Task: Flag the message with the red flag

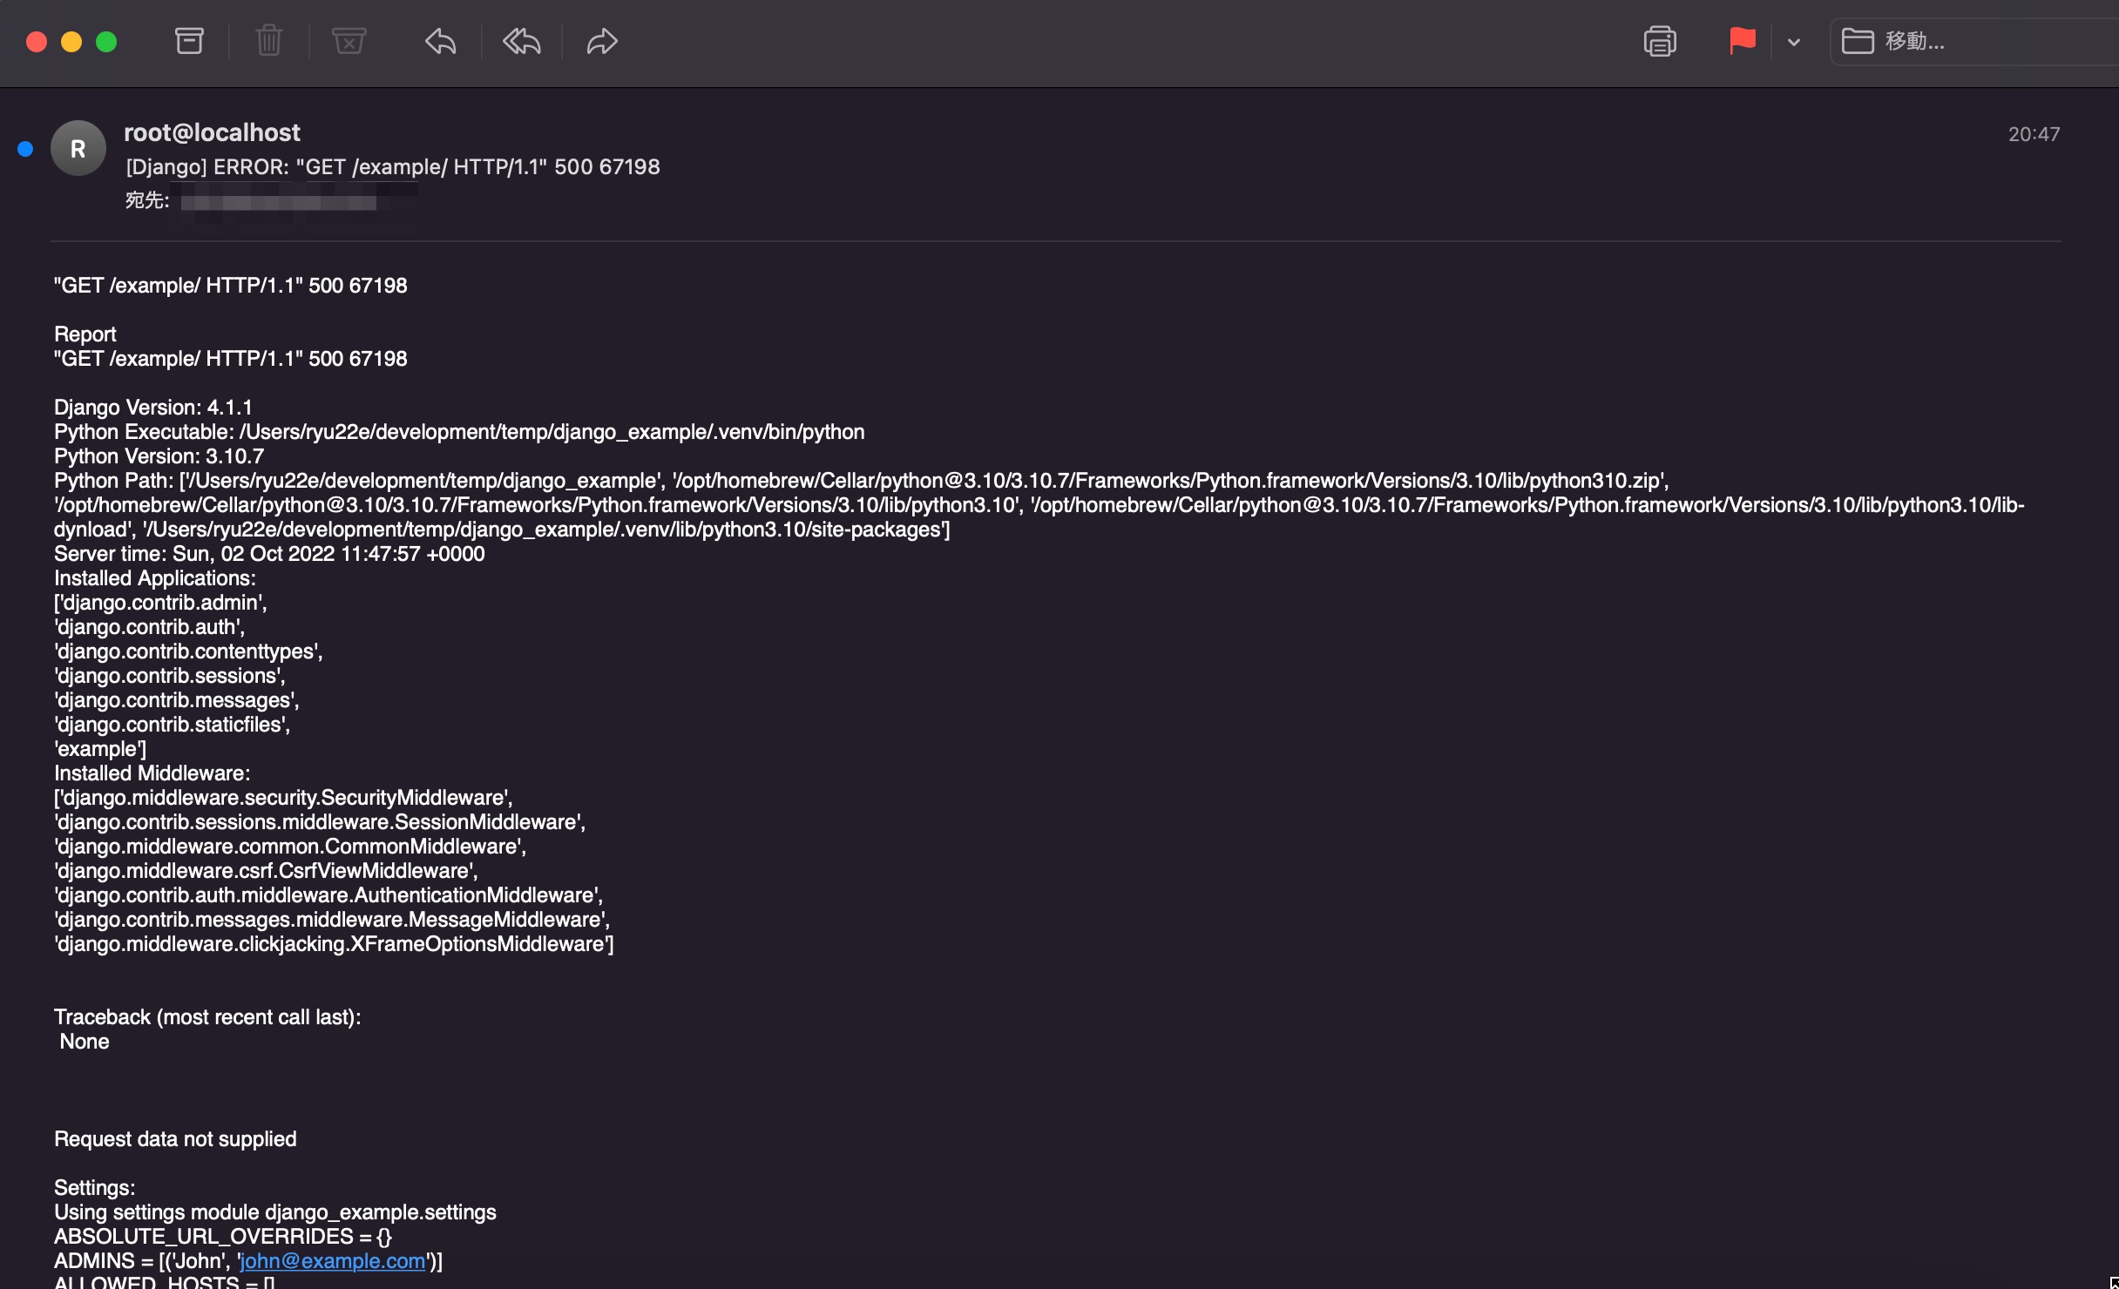Action: (x=1743, y=41)
